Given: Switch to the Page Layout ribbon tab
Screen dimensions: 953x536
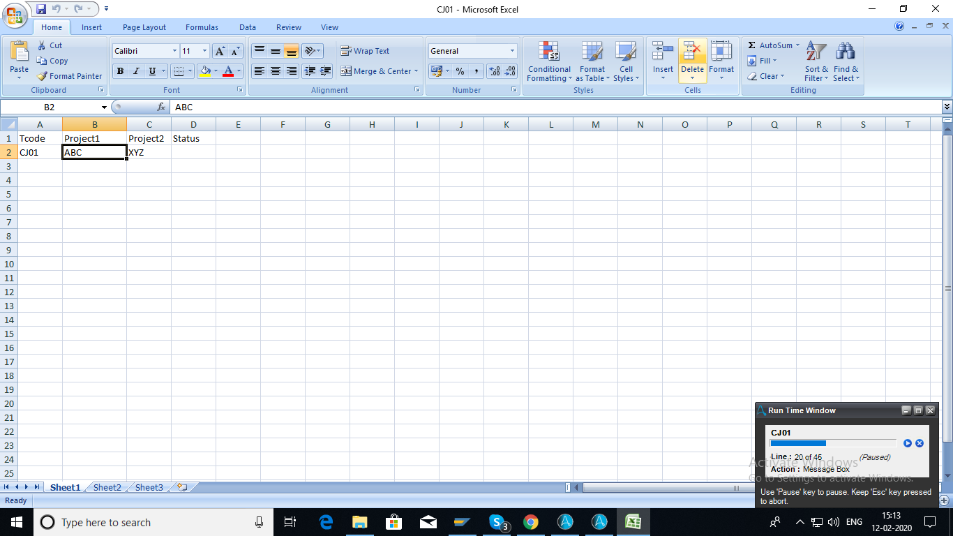Looking at the screenshot, I should tap(144, 27).
